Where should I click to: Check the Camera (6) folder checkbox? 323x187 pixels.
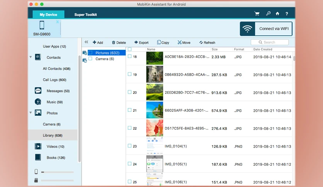pos(90,59)
